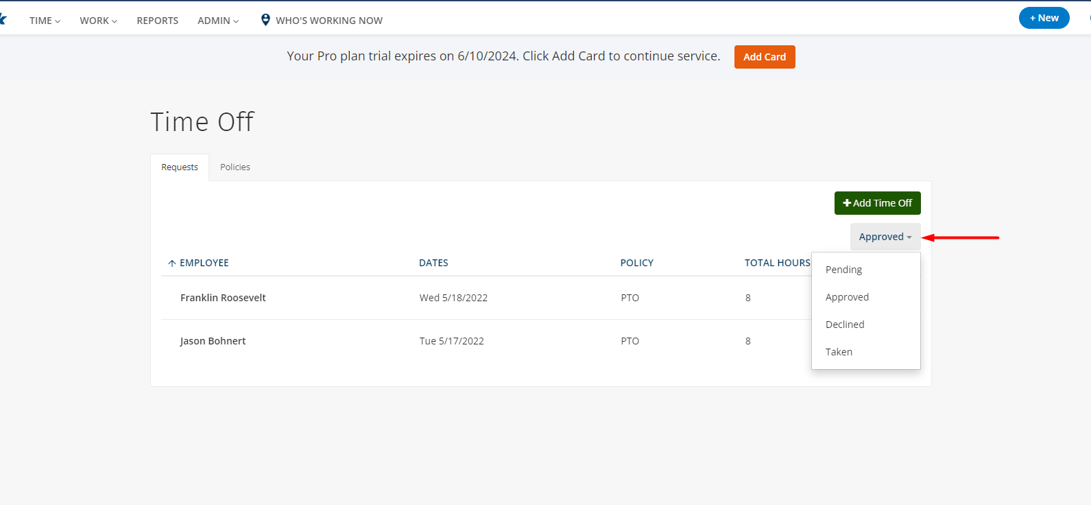This screenshot has height=505, width=1091.
Task: Click total hours 8 in Franklin Roosevelt's row
Action: coord(748,298)
